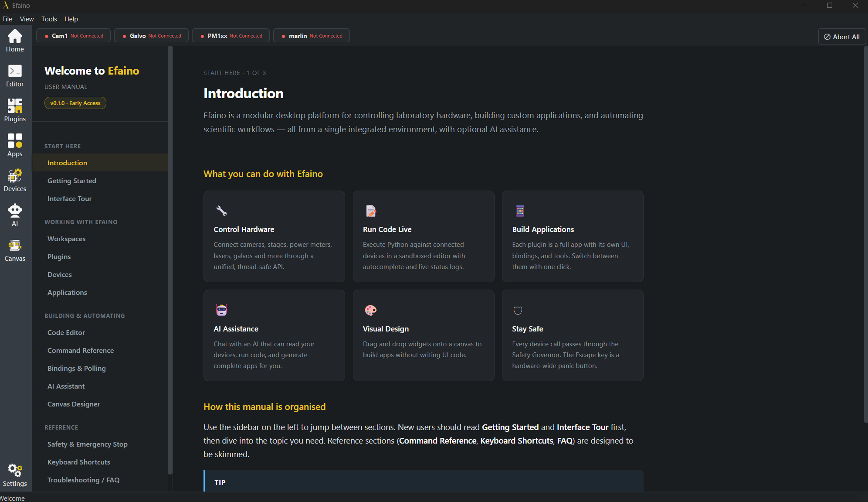Click the marlin Not Connected status chip

[x=312, y=36]
